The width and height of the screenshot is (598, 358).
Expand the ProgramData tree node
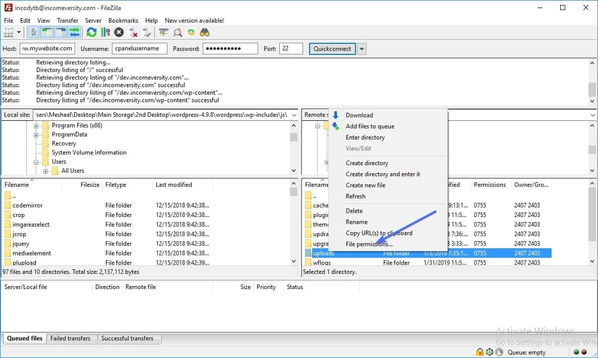click(36, 135)
